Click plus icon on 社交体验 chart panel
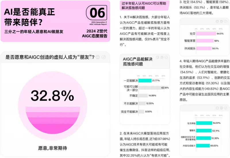230x158 pixels. pyautogui.click(x=216, y=108)
